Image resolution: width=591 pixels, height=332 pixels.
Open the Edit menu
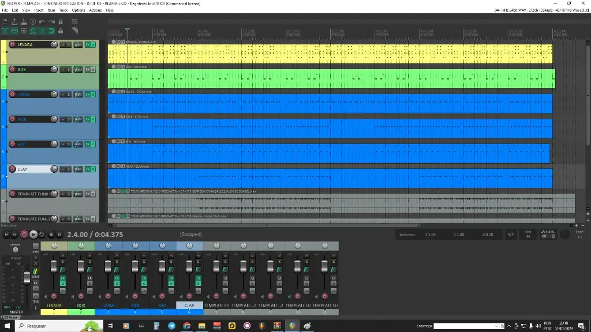click(x=15, y=10)
